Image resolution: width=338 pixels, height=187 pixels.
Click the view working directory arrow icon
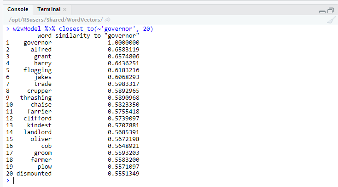coord(108,19)
